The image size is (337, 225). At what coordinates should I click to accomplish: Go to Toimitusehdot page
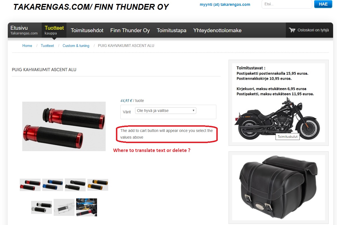pos(87,30)
